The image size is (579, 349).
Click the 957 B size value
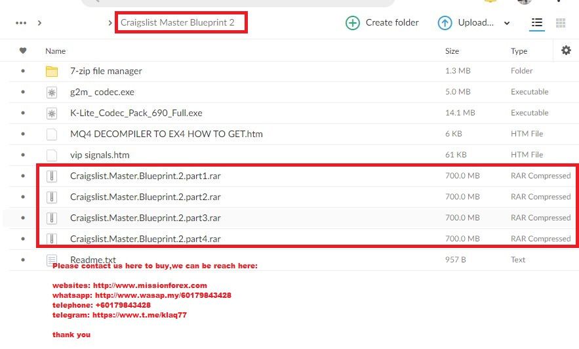[x=455, y=260]
